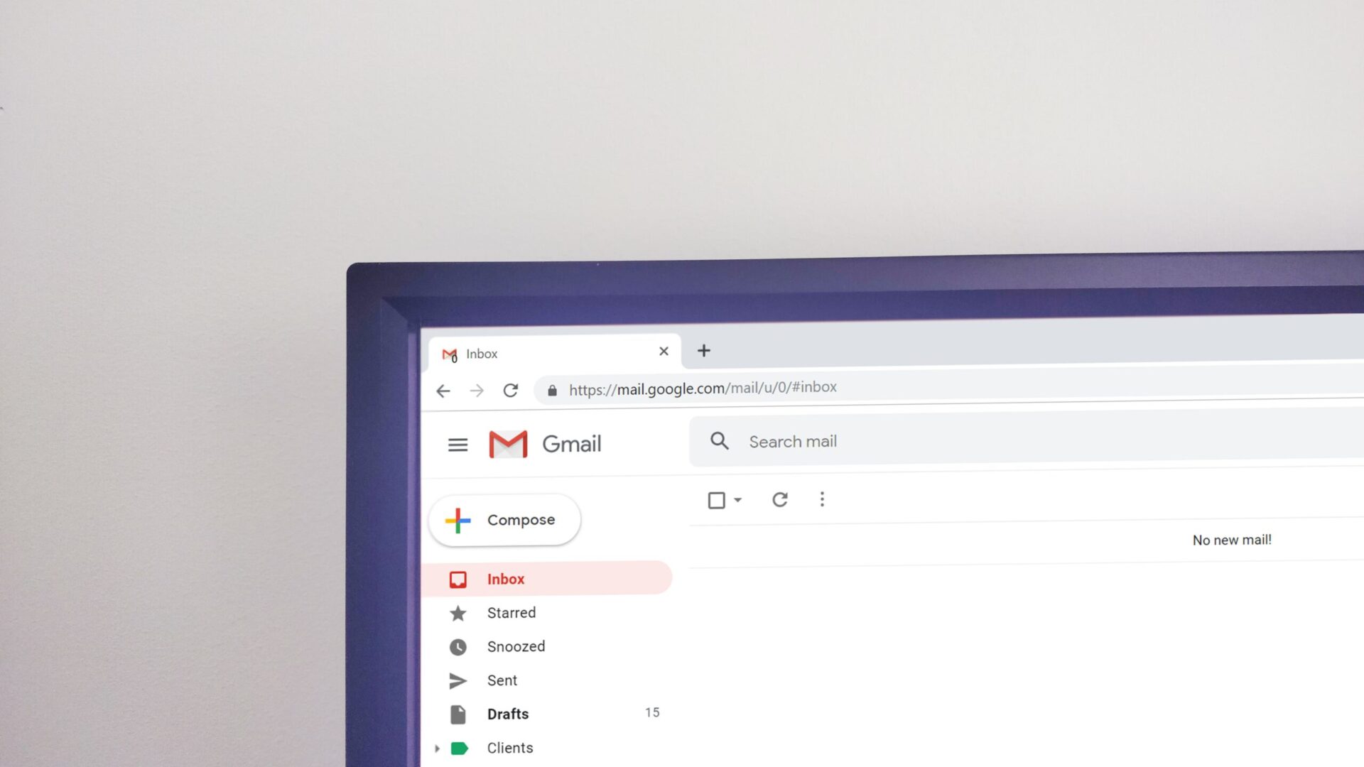Click the secure connection lock icon

[552, 388]
